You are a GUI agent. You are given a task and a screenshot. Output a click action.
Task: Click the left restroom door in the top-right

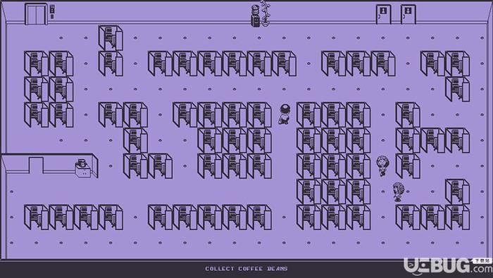(x=384, y=15)
